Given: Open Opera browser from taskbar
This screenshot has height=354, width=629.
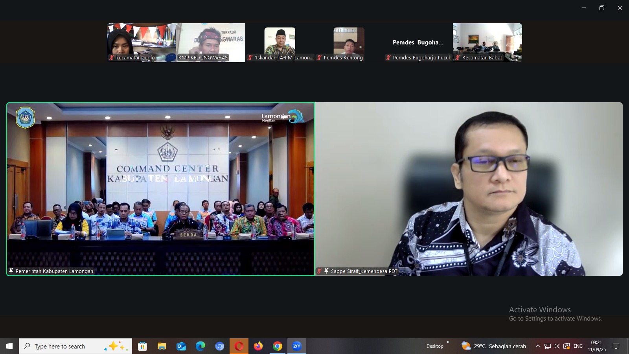Looking at the screenshot, I should [x=239, y=346].
